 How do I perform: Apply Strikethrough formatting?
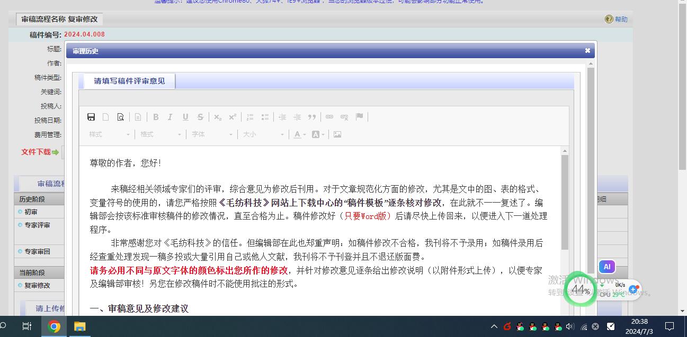pyautogui.click(x=200, y=117)
